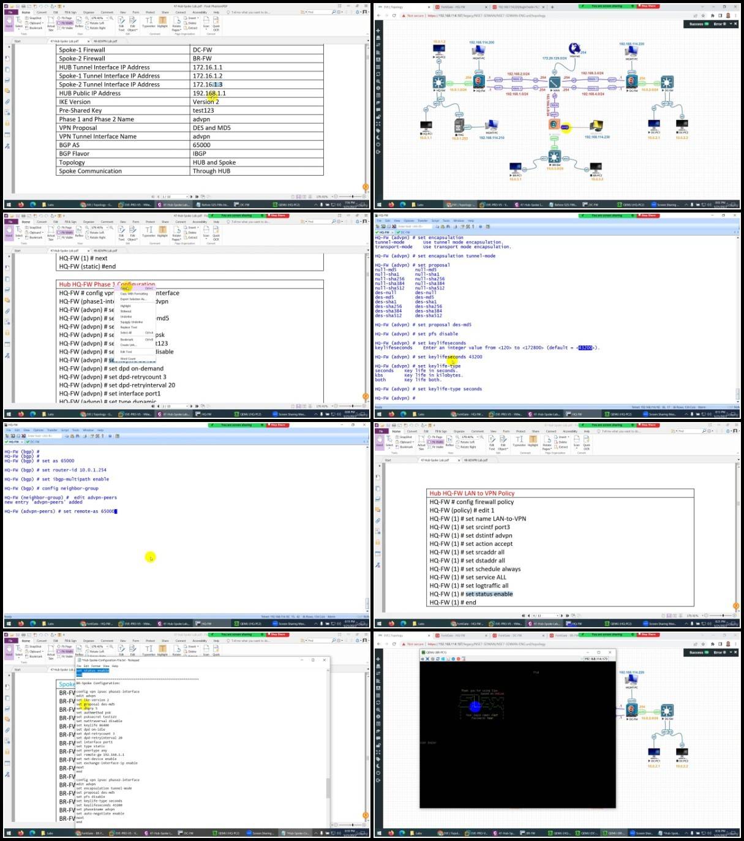Expand Insert dropdown in LAN to VPN Policy ribbon
Image resolution: width=744 pixels, height=841 pixels.
click(x=563, y=437)
